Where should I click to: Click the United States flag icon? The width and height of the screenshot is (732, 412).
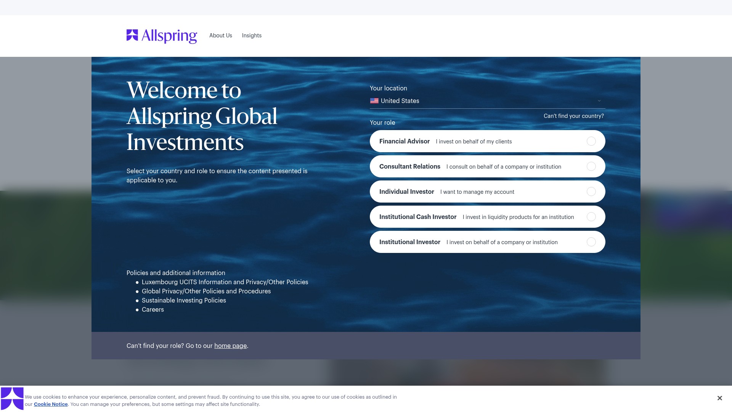(374, 101)
